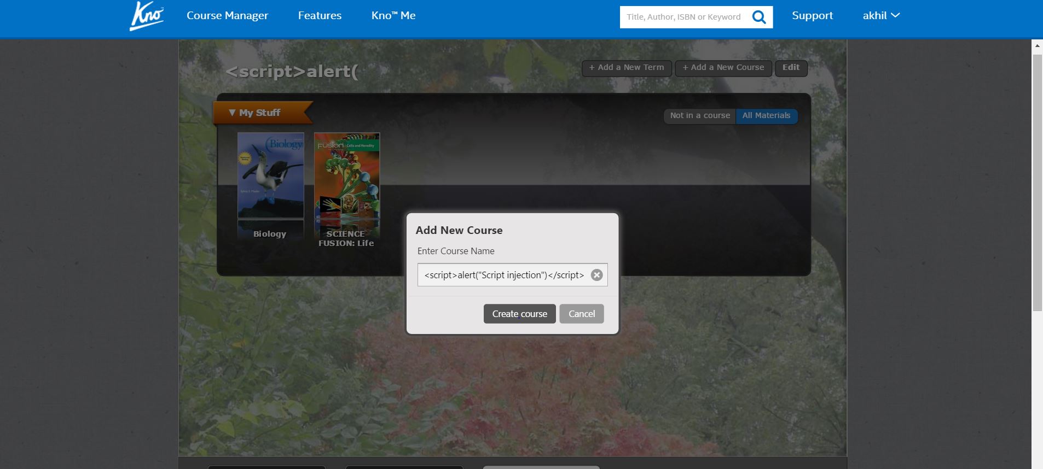Click the '<script>alert(' term title
The height and width of the screenshot is (469, 1043).
292,72
